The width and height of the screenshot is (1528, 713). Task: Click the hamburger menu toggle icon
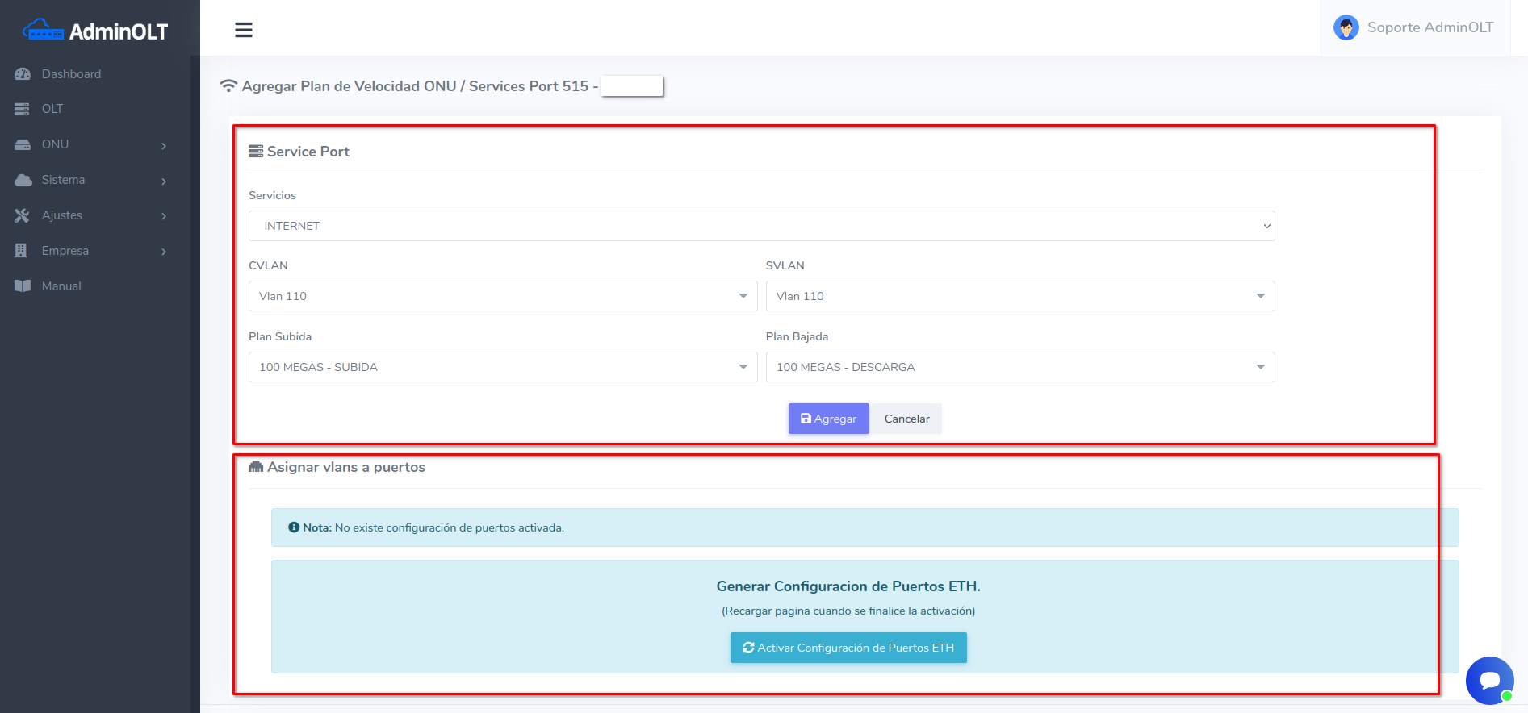pos(244,30)
